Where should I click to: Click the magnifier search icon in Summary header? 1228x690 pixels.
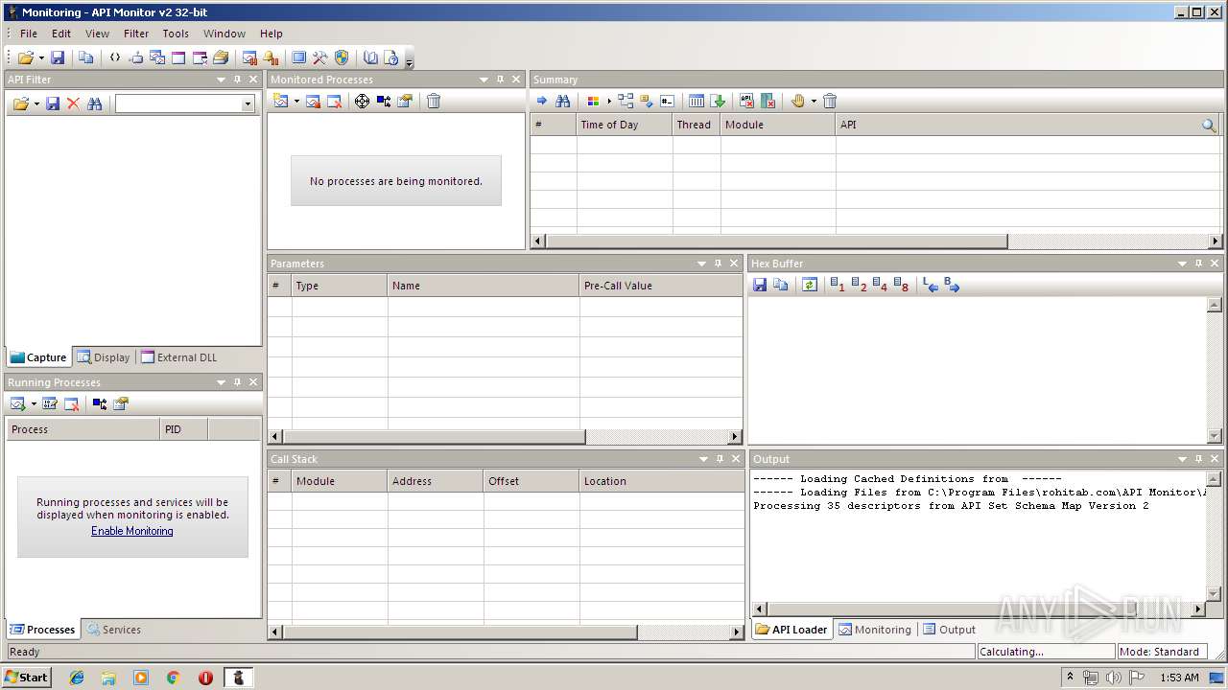pyautogui.click(x=1209, y=125)
